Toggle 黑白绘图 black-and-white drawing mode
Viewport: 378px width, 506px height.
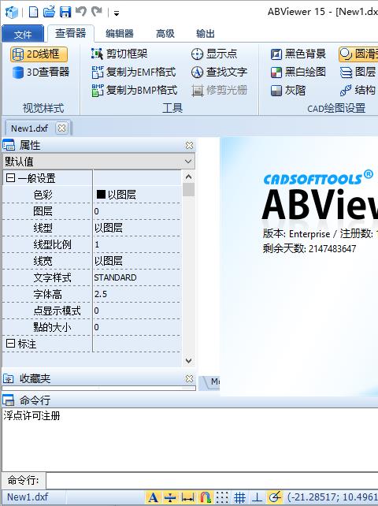coord(298,72)
